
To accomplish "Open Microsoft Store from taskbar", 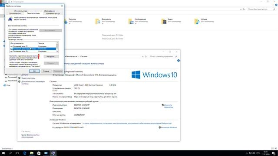I will (39, 153).
